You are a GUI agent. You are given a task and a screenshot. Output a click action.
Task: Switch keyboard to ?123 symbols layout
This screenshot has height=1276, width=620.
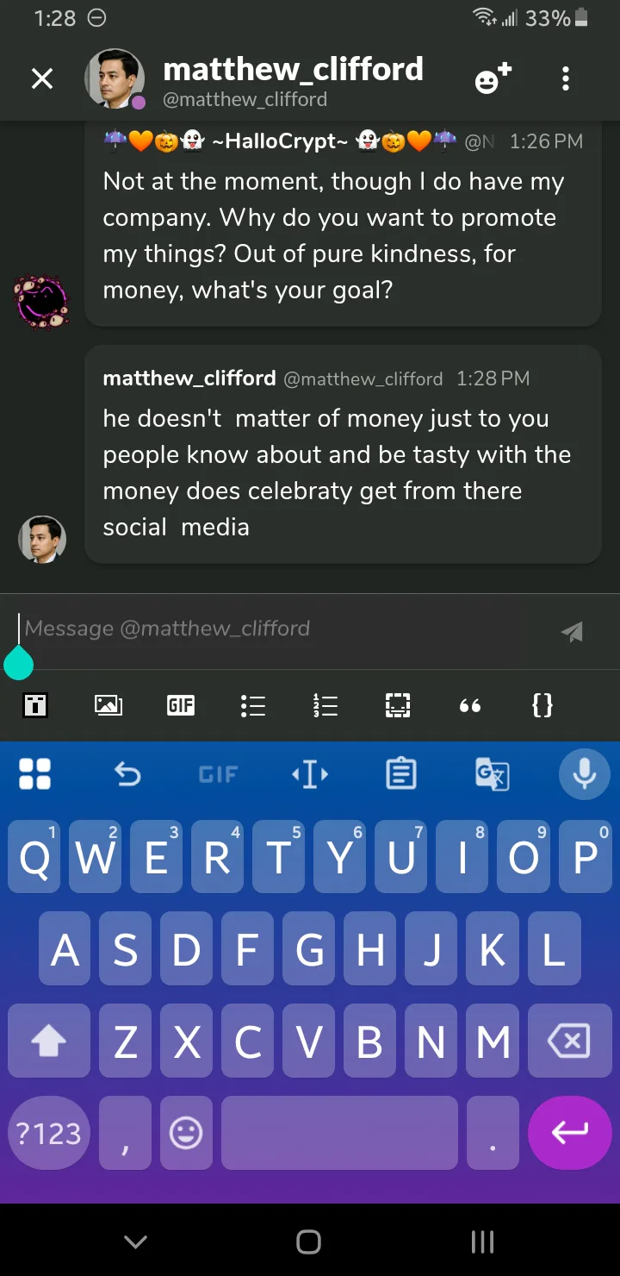[49, 1133]
